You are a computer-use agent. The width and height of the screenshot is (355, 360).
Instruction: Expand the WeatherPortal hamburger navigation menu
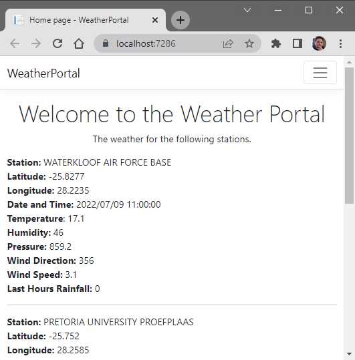coord(320,73)
